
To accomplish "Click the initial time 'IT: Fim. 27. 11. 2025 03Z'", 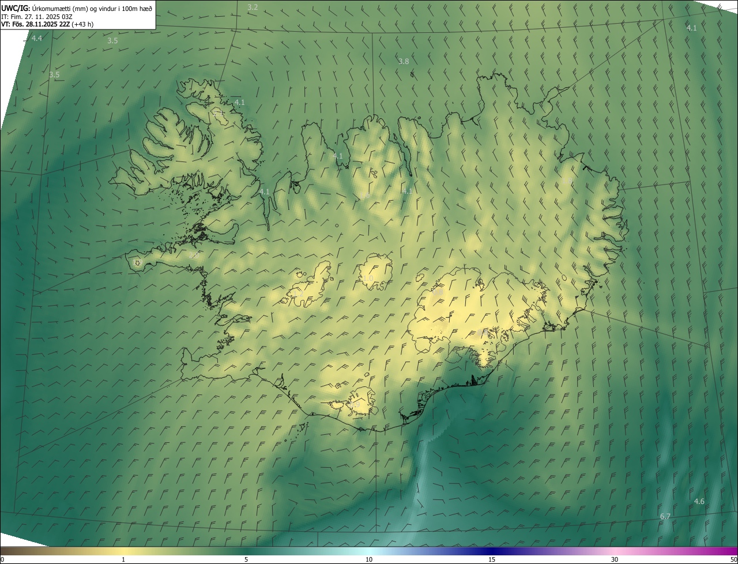I will (x=37, y=17).
